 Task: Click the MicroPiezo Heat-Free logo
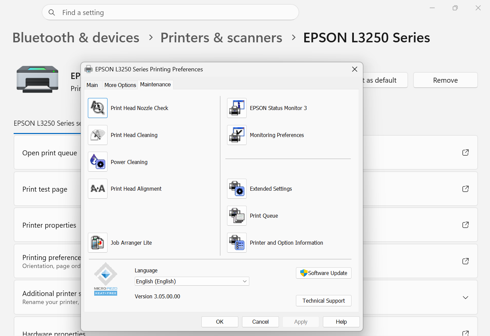coord(106,279)
